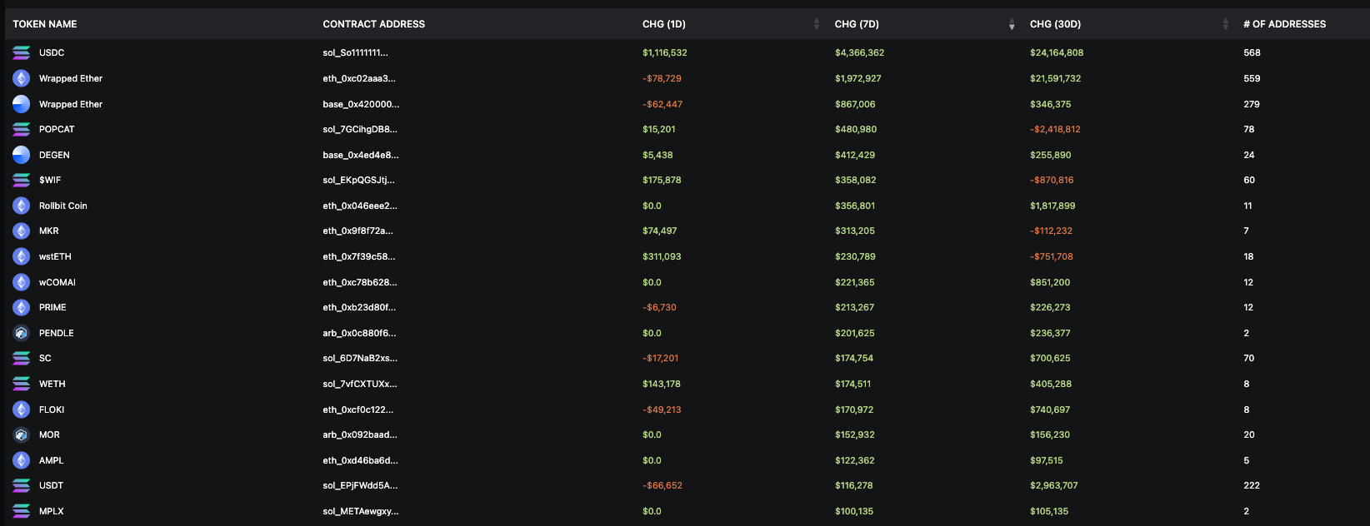Click the Base icon beside base_0x420000 Wrapped Ether
Viewport: 1370px width, 526px height.
point(22,104)
